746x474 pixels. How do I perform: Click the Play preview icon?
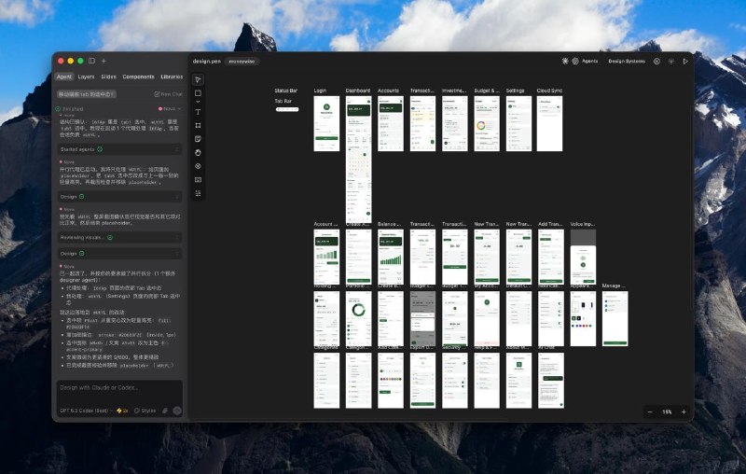click(x=685, y=61)
